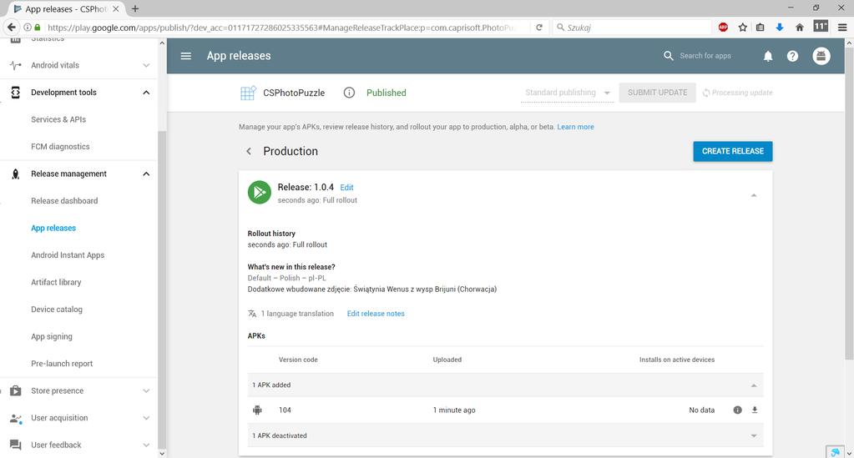The image size is (854, 458).
Task: Open the hamburger menu in the header
Action: coord(185,56)
